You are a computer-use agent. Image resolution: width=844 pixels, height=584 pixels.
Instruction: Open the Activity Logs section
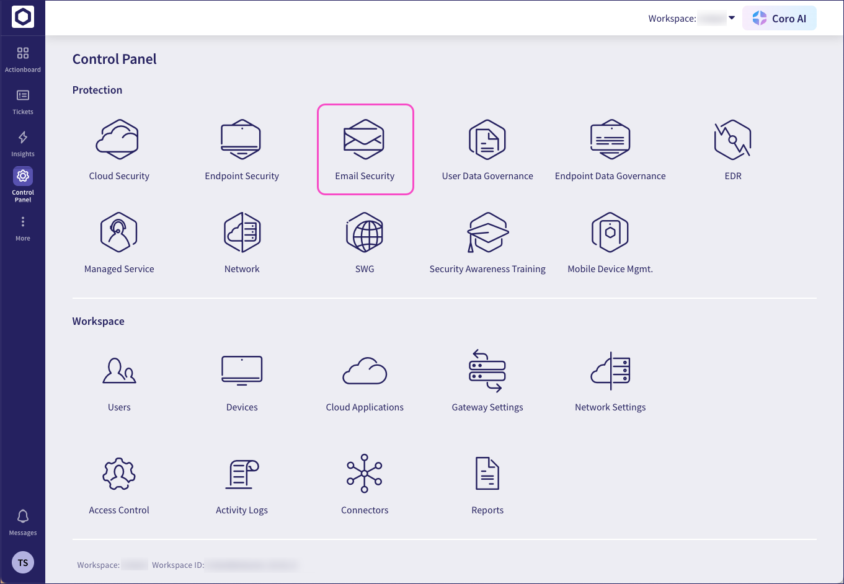pyautogui.click(x=242, y=484)
